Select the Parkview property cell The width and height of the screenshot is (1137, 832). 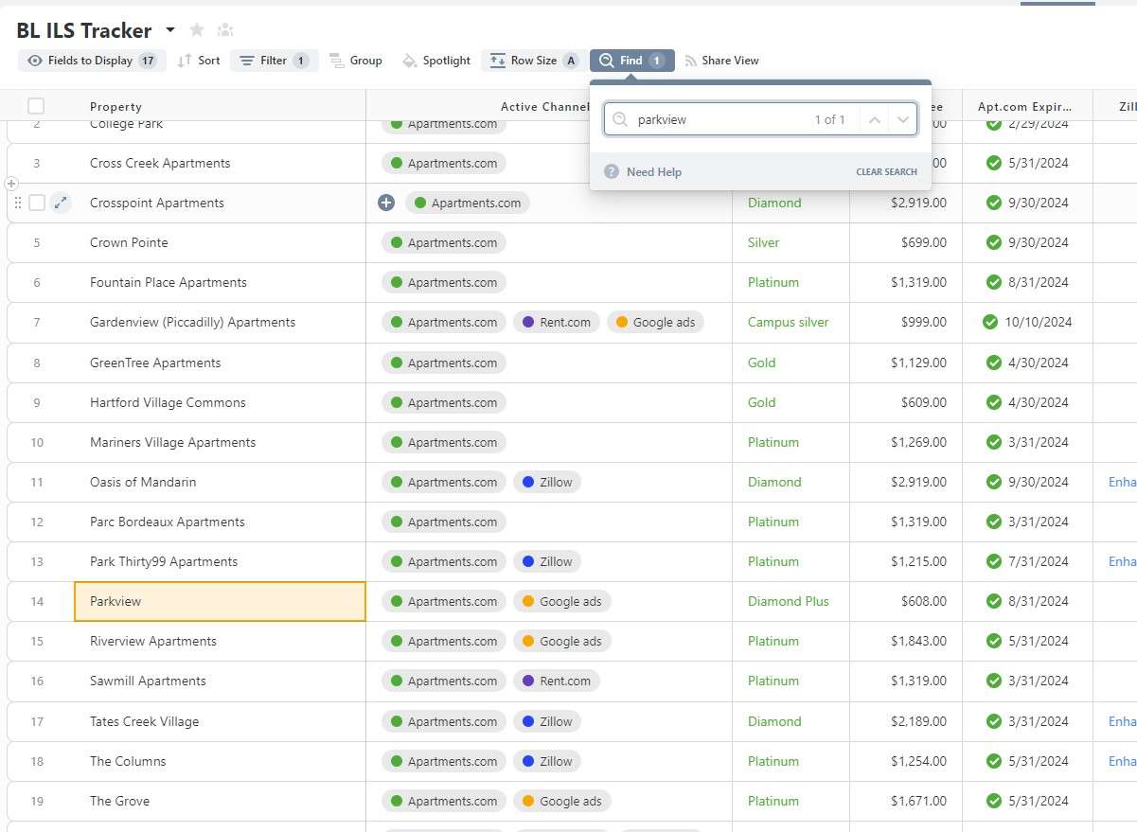(220, 601)
